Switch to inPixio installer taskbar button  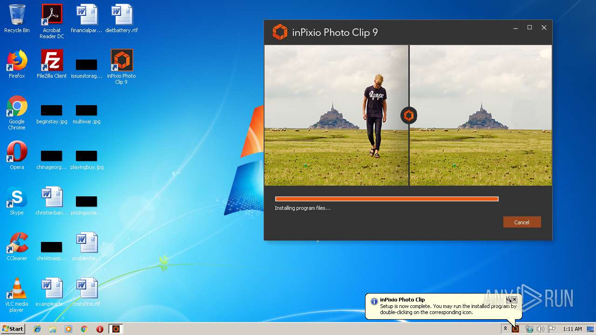[116, 329]
